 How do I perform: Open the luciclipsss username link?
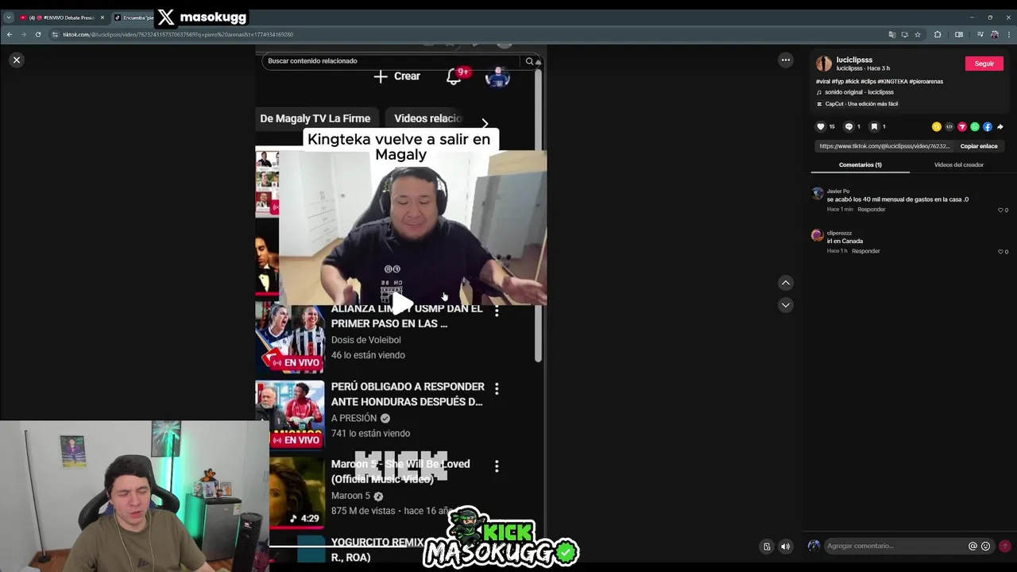click(x=854, y=60)
